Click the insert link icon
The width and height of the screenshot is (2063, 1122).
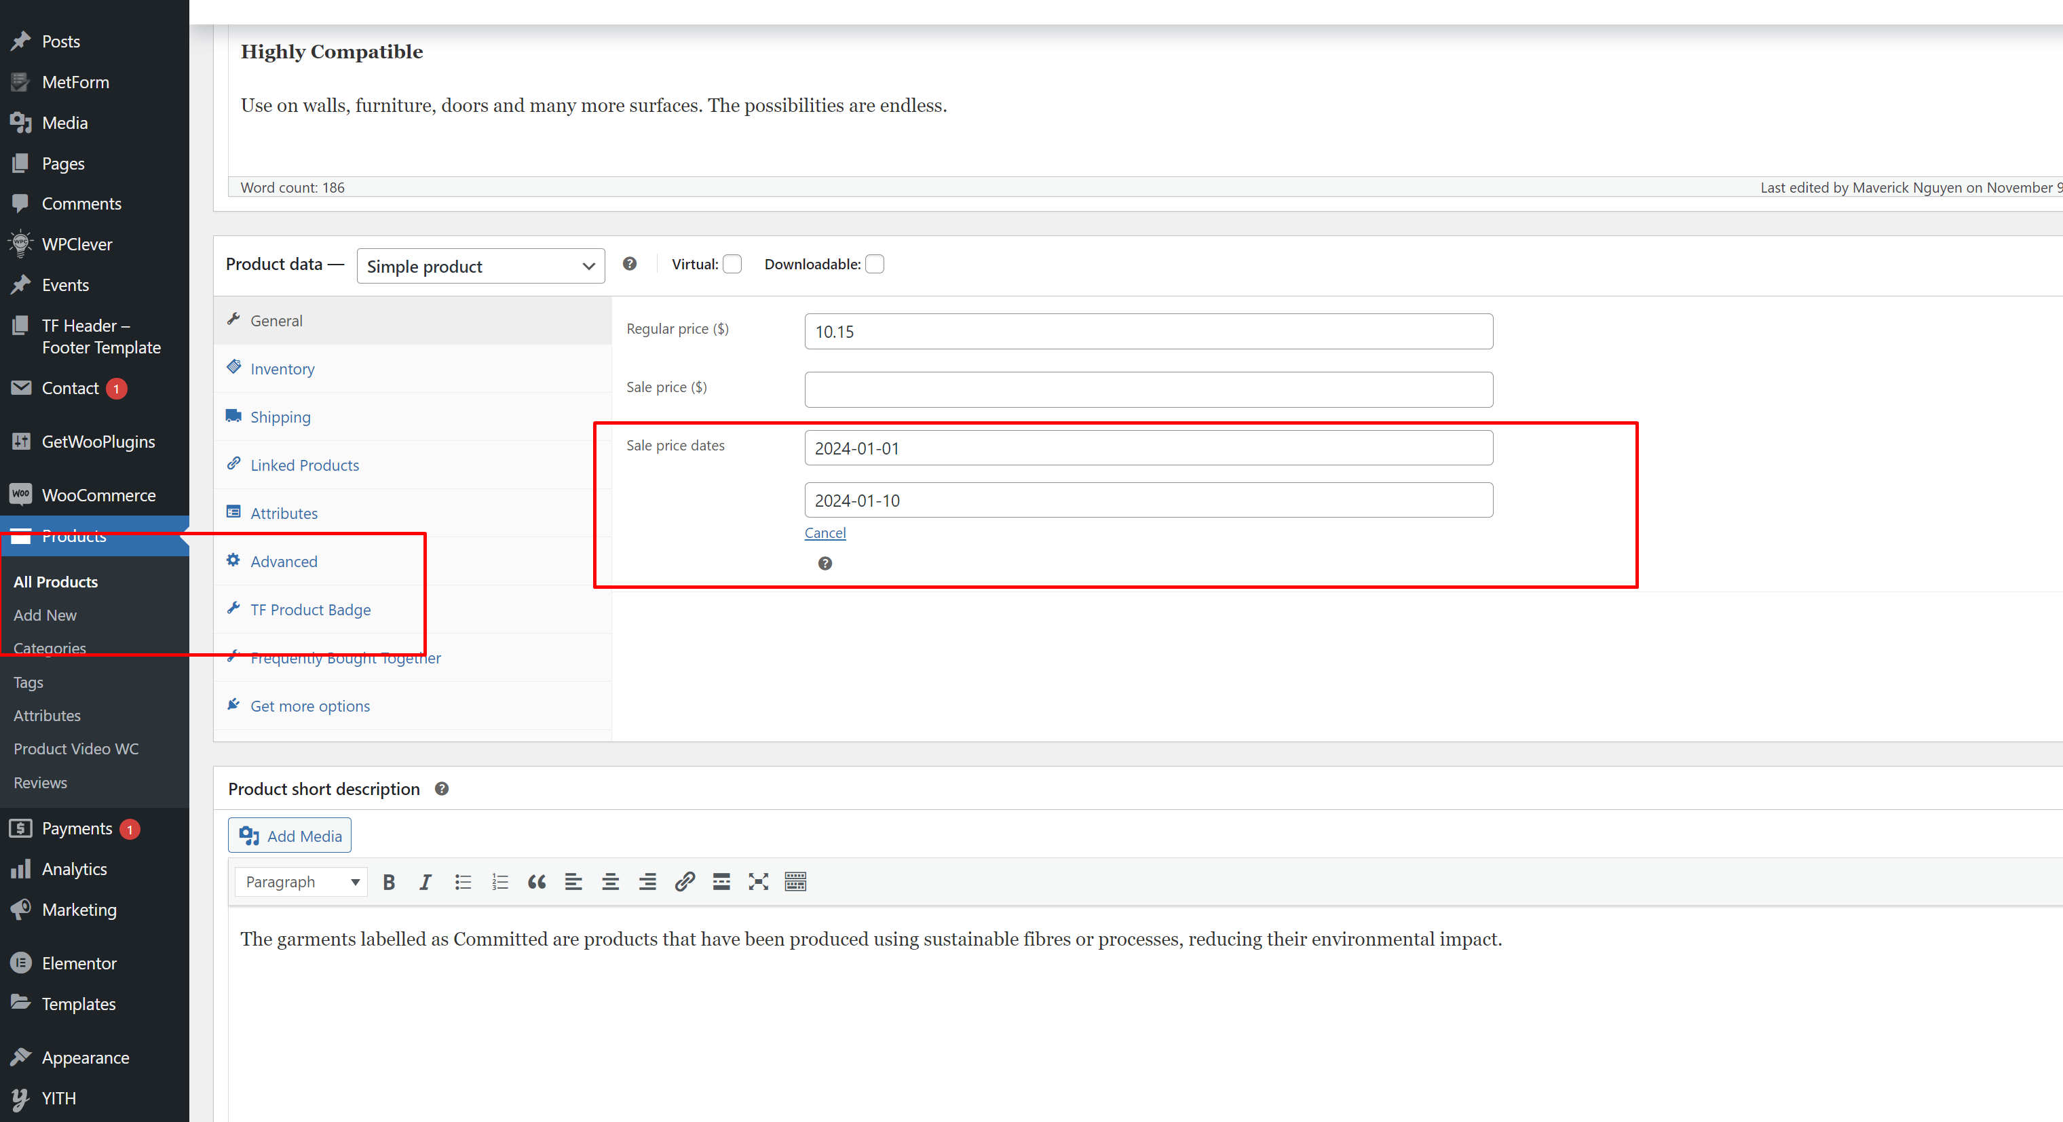pos(684,882)
